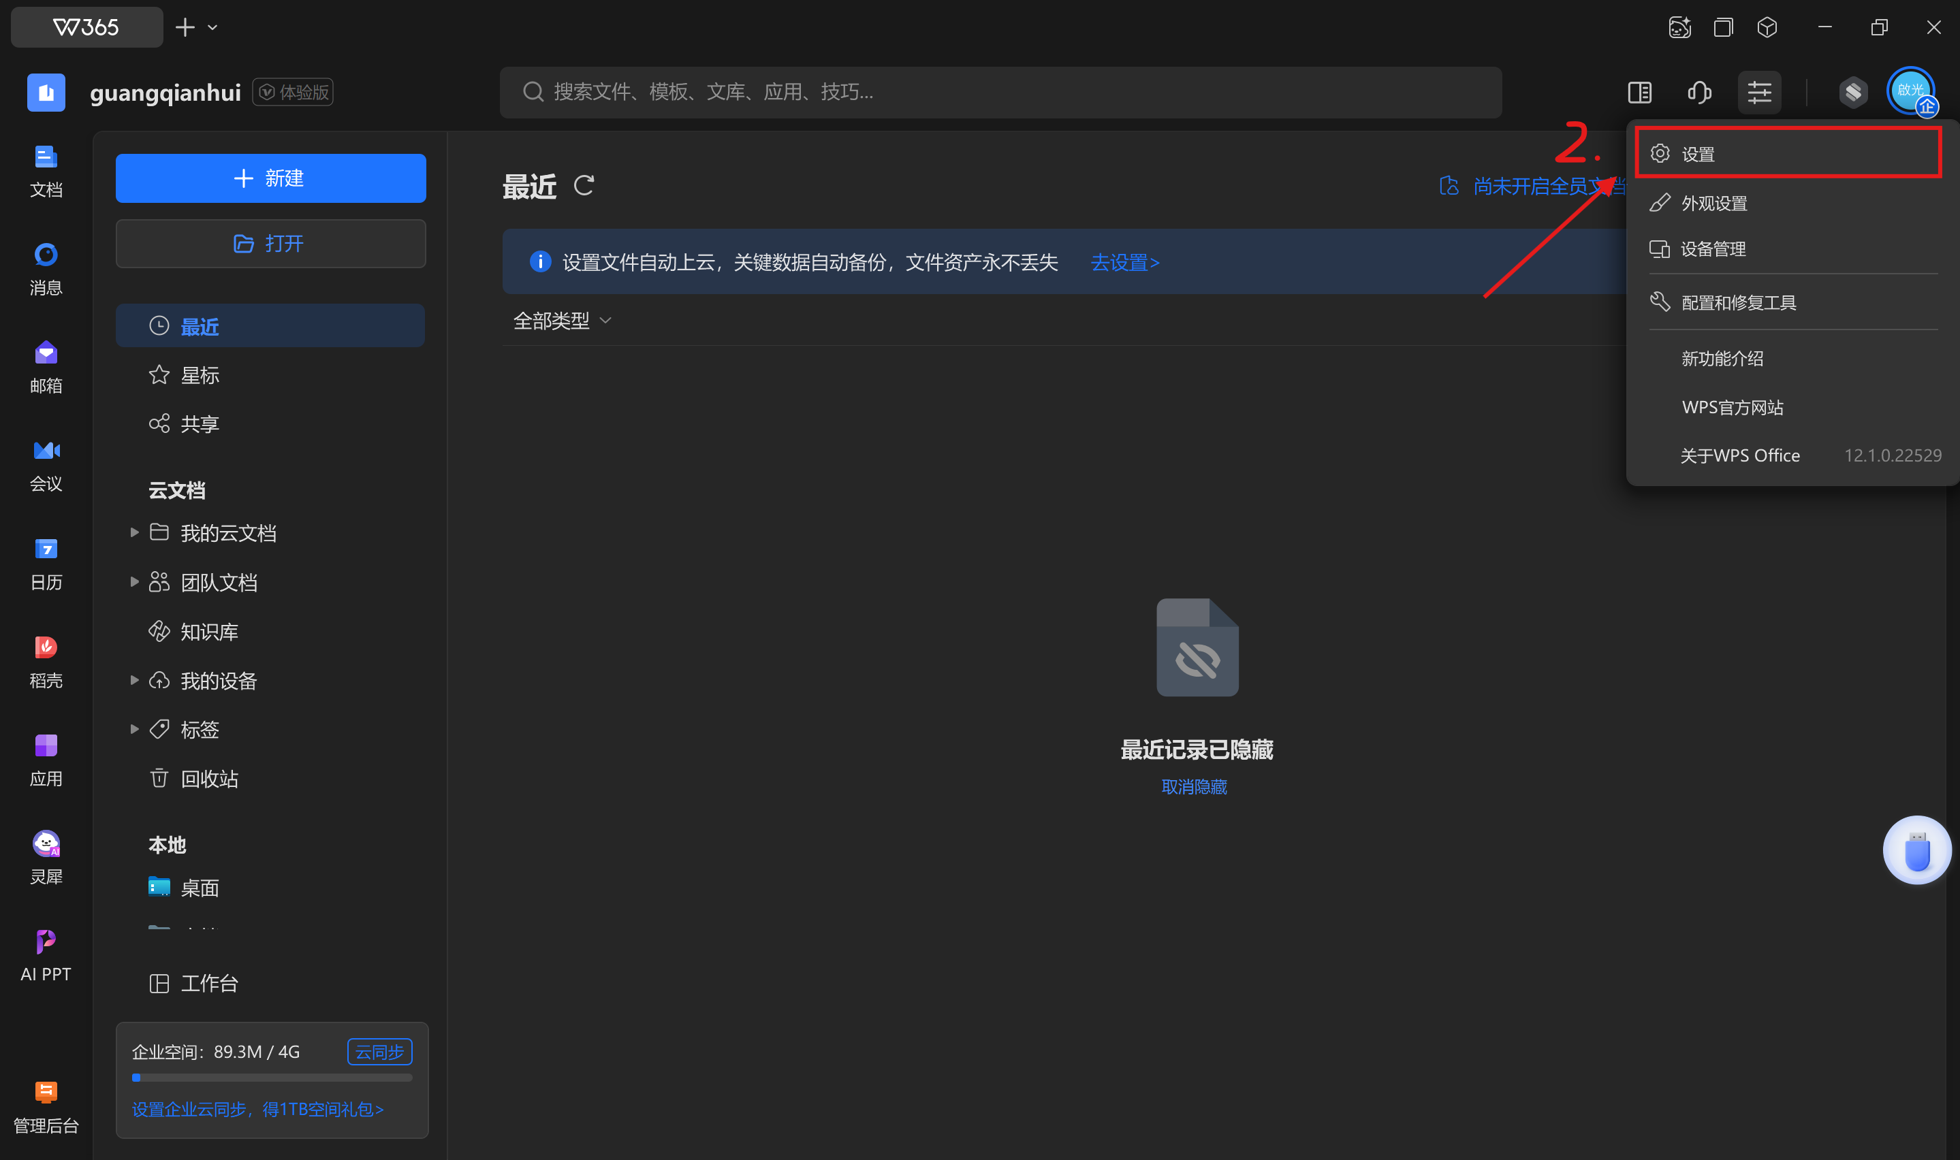Expand the 我的云文档 tree item
The width and height of the screenshot is (1960, 1160).
[x=133, y=532]
